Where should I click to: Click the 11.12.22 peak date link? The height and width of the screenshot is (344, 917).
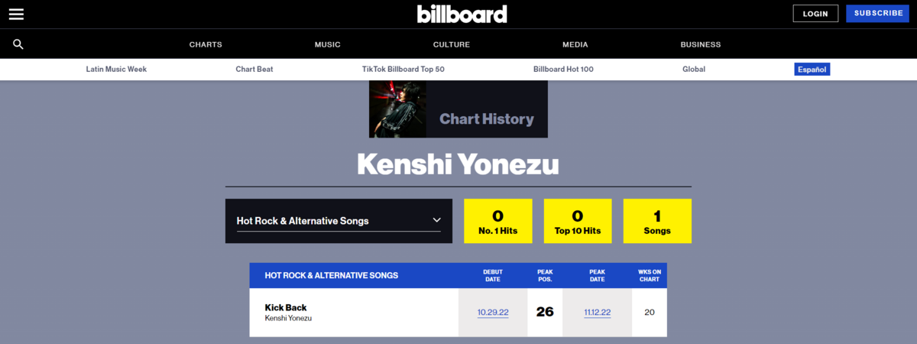click(597, 312)
